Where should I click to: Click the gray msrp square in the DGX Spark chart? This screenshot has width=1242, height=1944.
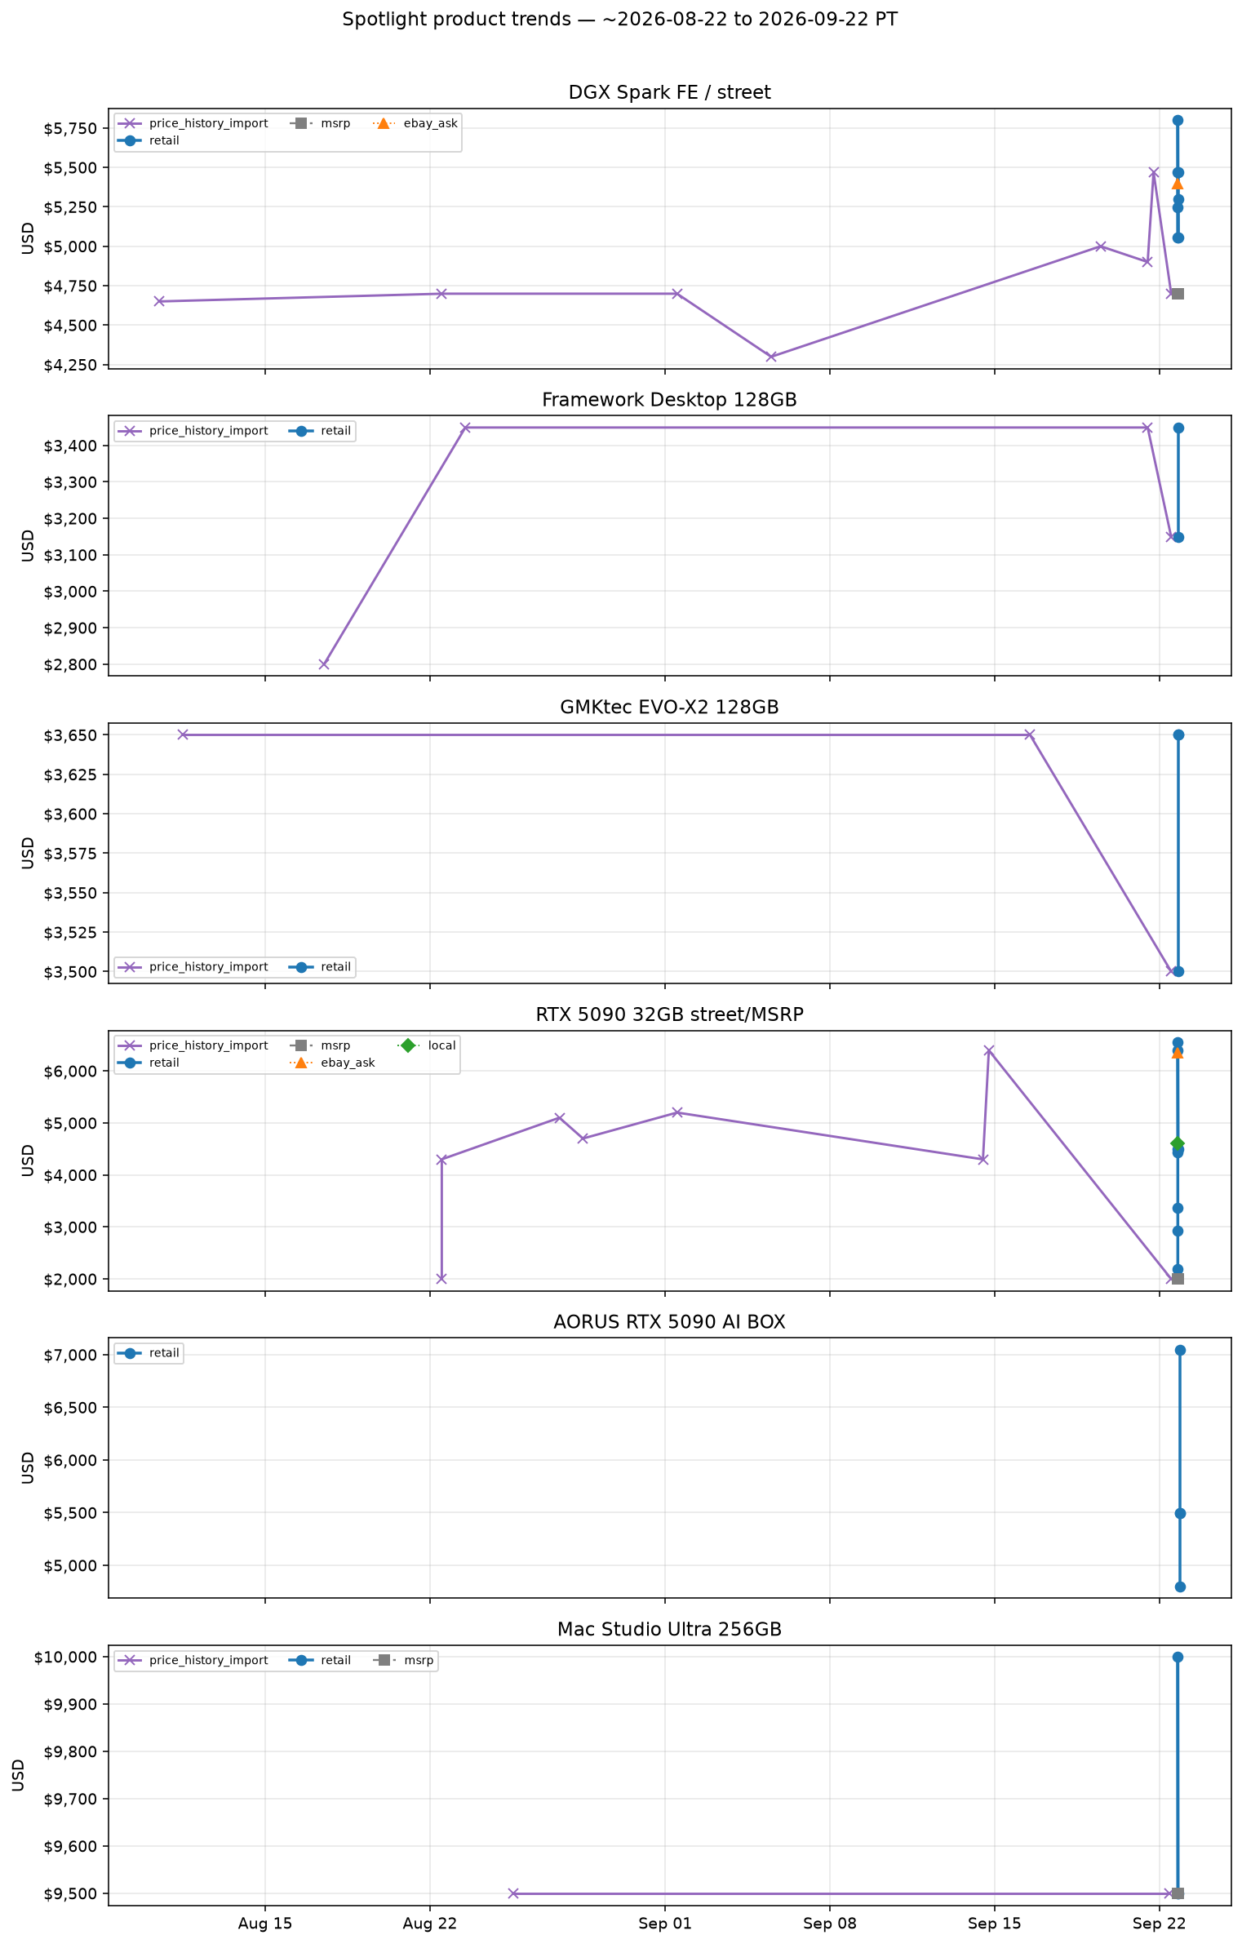click(1178, 294)
